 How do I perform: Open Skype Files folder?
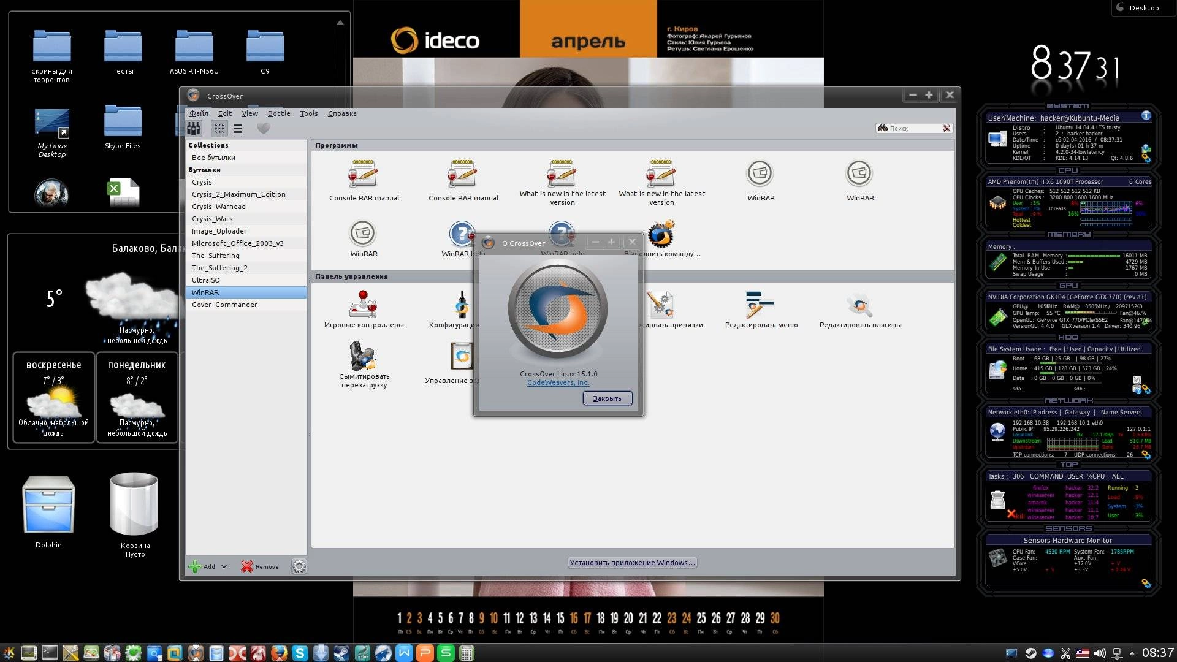coord(123,127)
